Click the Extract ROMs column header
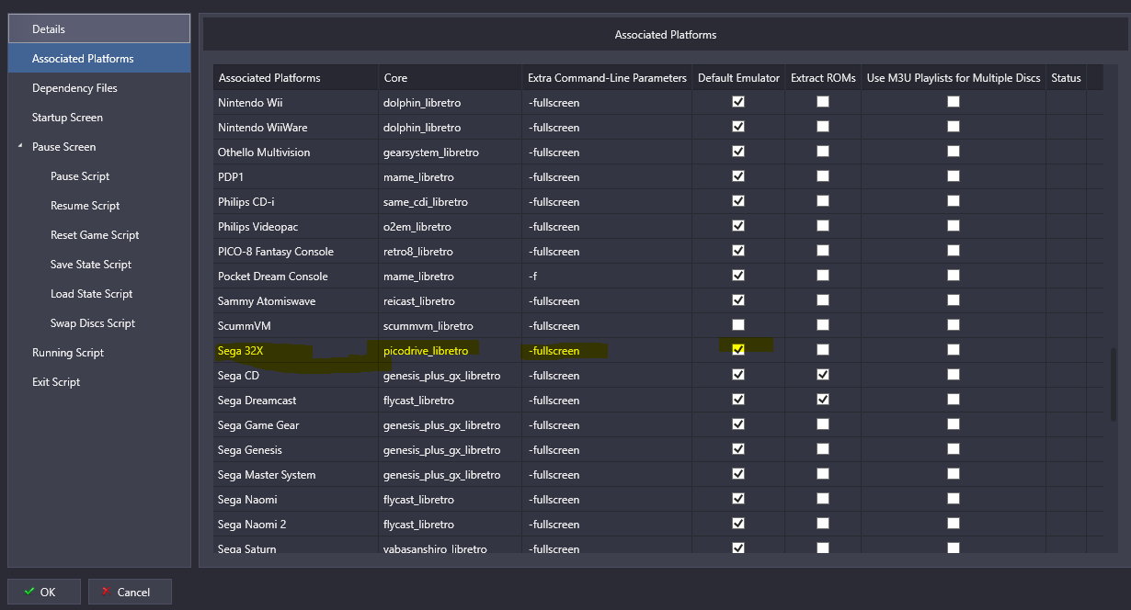Viewport: 1131px width, 610px height. pyautogui.click(x=823, y=78)
